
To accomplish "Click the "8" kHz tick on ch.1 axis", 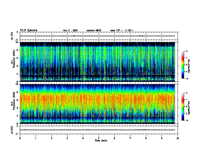I will (x=17, y=50).
